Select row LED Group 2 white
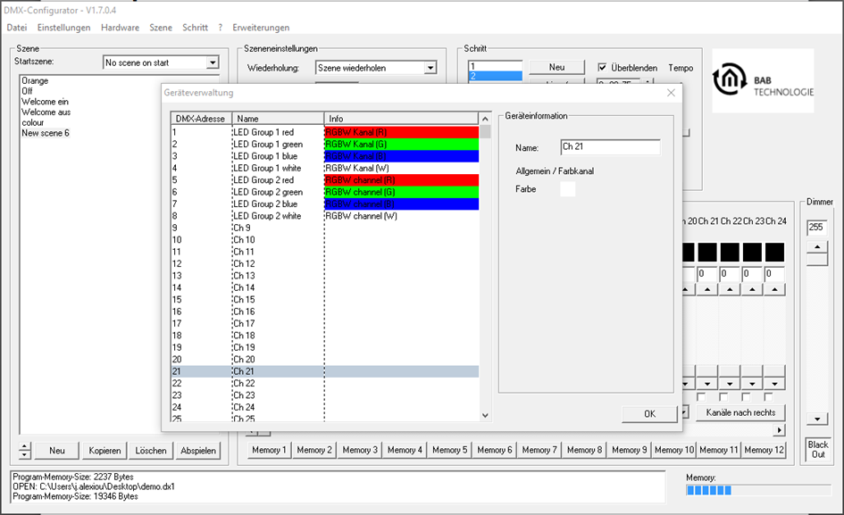Viewport: 844px width, 515px height. pyautogui.click(x=324, y=216)
